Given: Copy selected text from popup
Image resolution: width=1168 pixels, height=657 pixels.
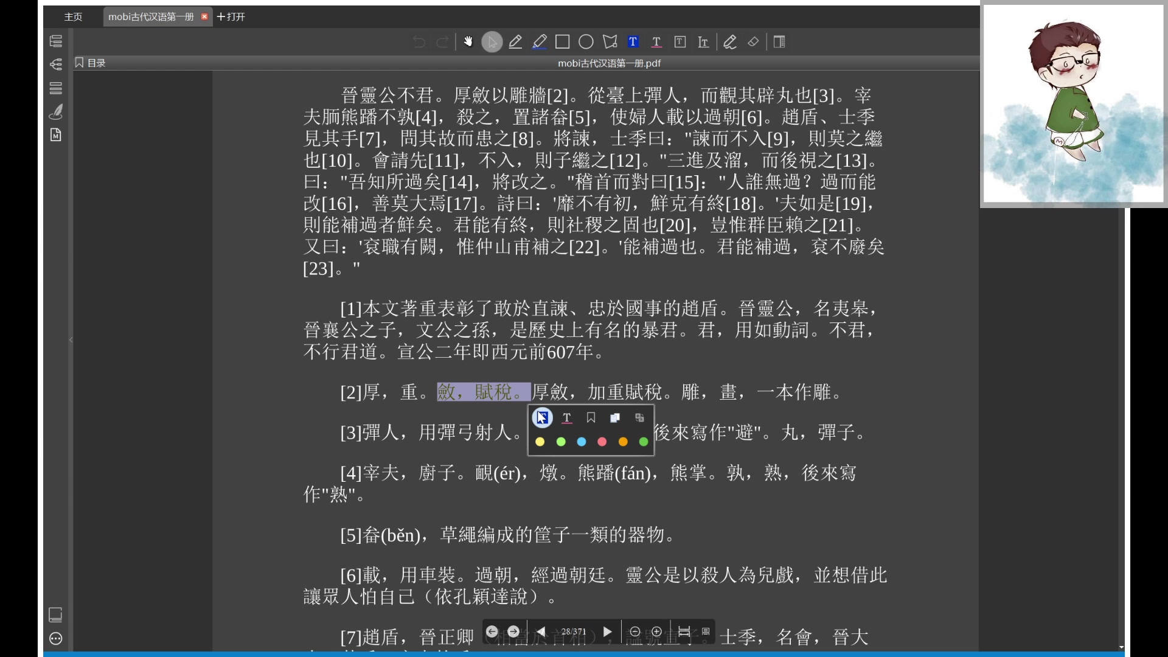Looking at the screenshot, I should tap(615, 418).
